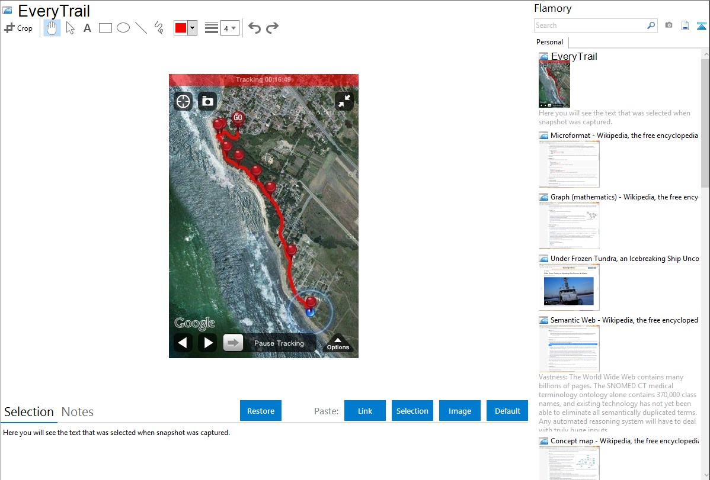
Task: Click the 'Semantic Web - Wikipedia' title
Action: 624,320
